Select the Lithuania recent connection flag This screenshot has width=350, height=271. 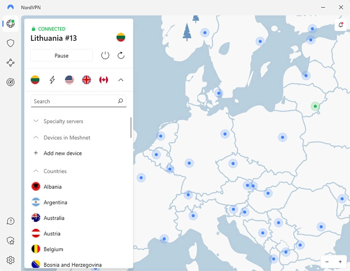(35, 80)
